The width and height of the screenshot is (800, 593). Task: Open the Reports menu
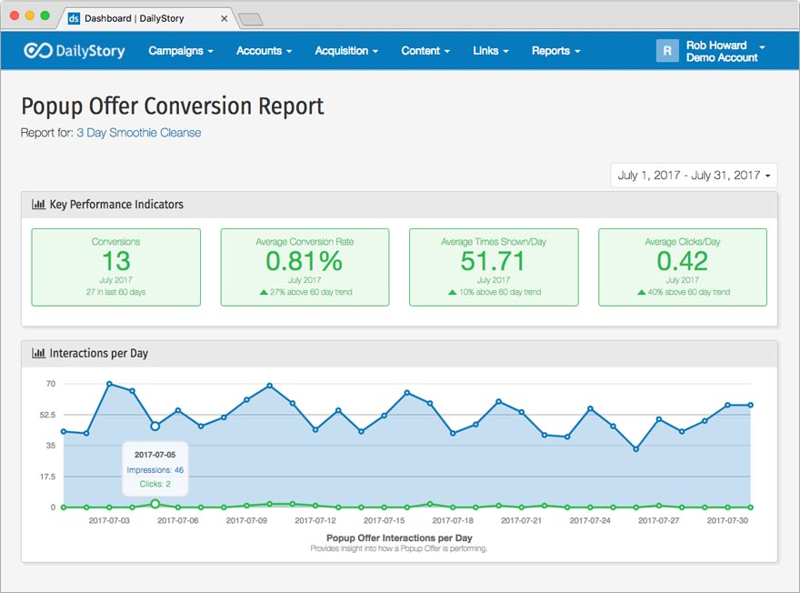[x=555, y=51]
